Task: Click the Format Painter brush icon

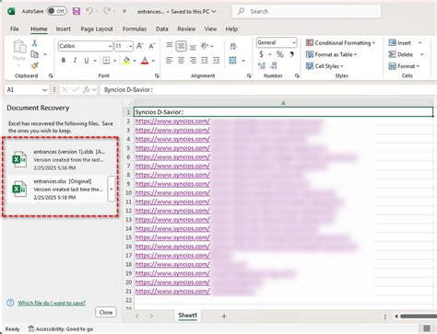Action: click(x=35, y=65)
